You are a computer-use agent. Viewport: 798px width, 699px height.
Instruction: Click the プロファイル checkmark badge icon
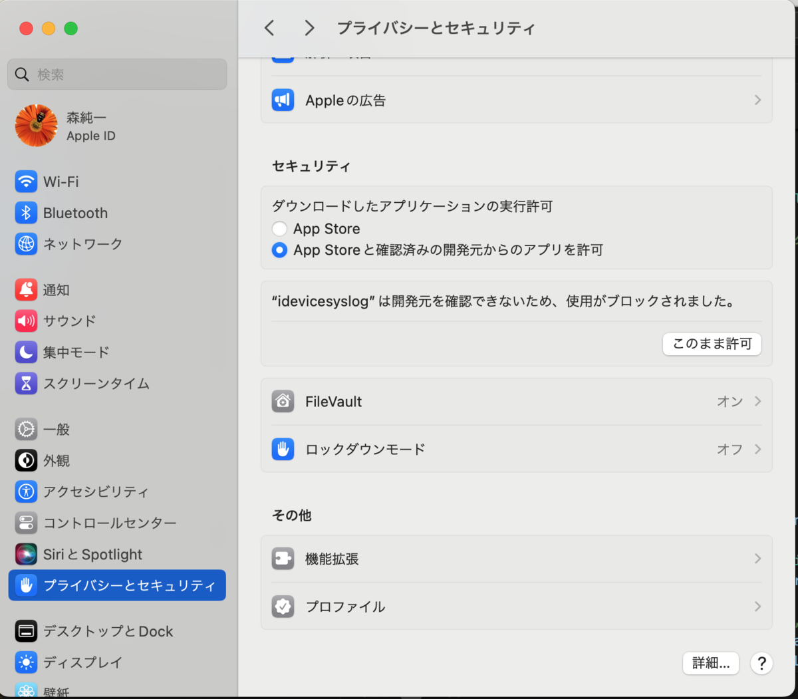[283, 607]
